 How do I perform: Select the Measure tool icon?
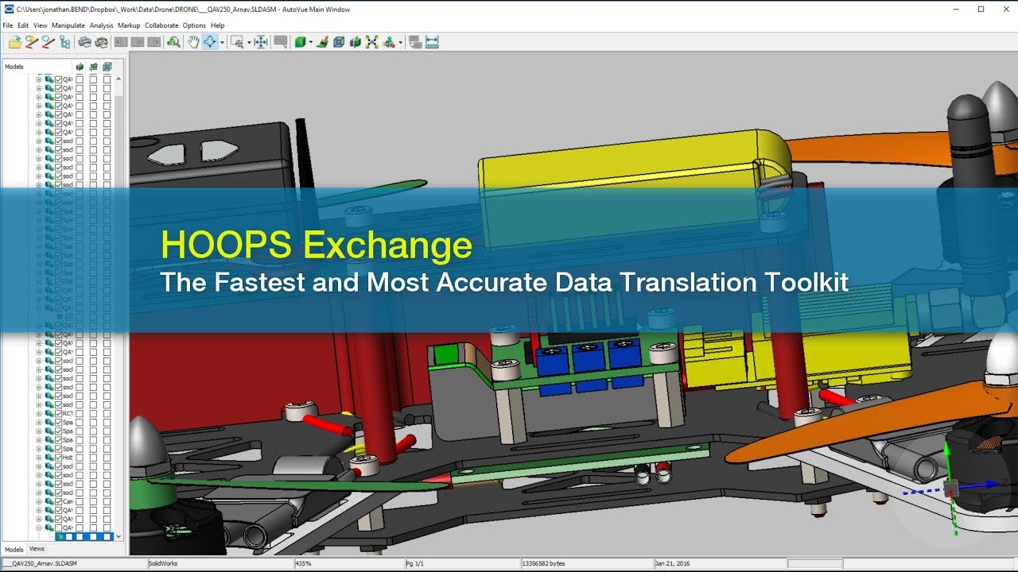pyautogui.click(x=431, y=42)
